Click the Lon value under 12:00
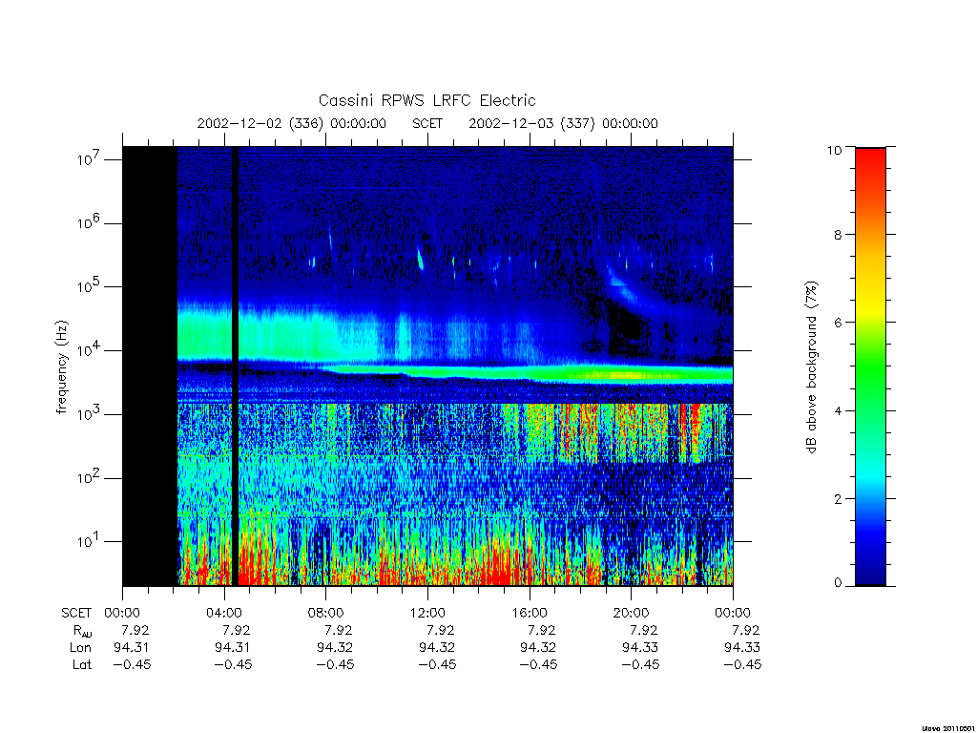The image size is (977, 733). point(437,648)
